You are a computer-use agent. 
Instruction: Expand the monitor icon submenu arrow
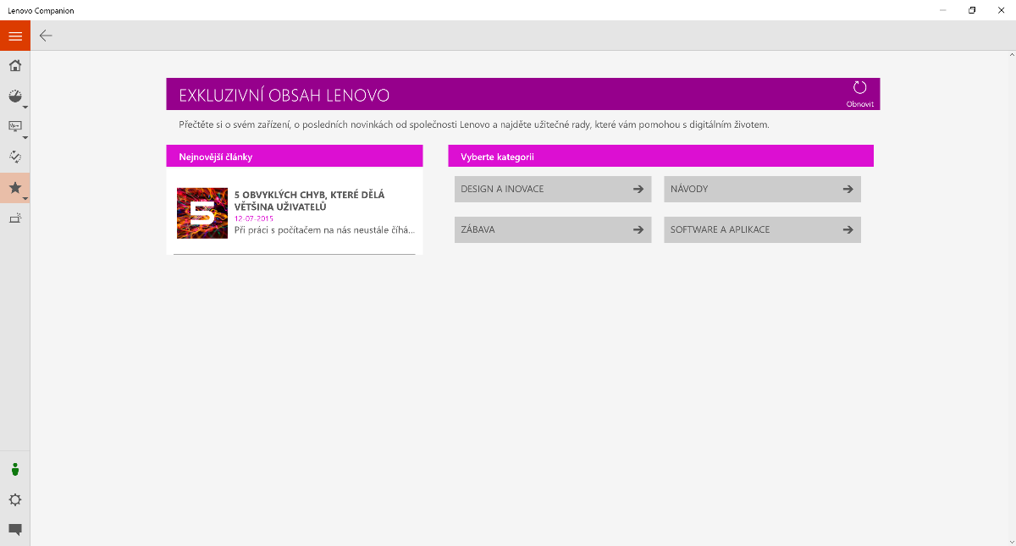pyautogui.click(x=25, y=137)
